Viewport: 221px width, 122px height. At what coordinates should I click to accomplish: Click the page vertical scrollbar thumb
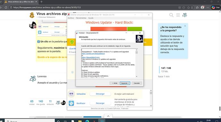click(x=220, y=109)
